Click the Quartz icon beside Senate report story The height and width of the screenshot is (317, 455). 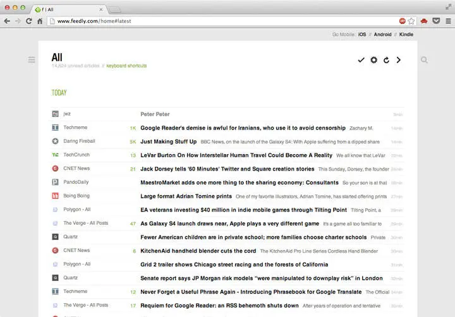(55, 278)
